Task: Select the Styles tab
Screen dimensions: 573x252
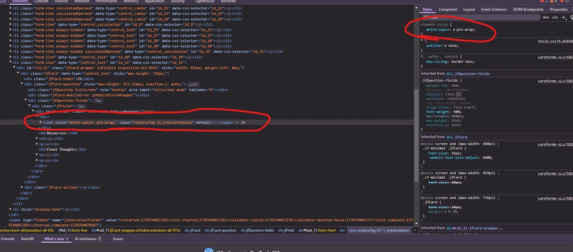Action: [427, 9]
